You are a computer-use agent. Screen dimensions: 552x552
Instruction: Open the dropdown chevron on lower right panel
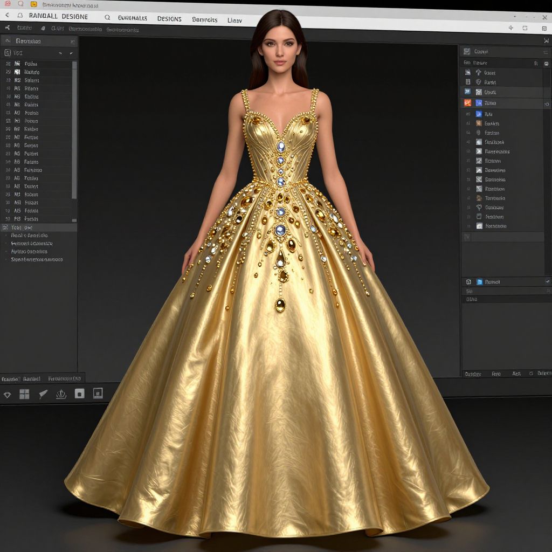point(547,281)
